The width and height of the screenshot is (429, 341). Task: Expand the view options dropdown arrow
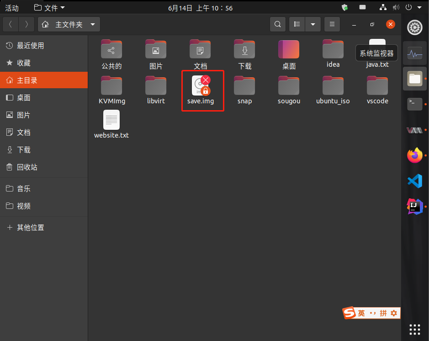click(x=313, y=24)
